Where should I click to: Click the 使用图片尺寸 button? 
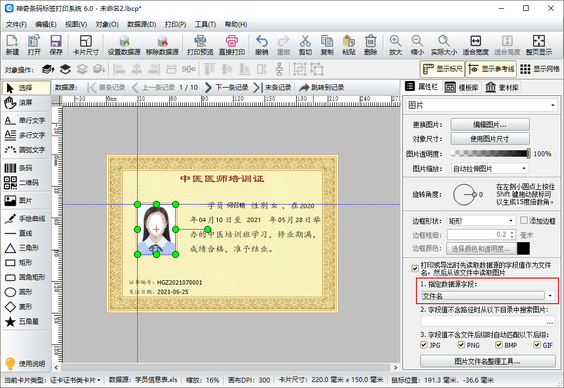point(490,139)
